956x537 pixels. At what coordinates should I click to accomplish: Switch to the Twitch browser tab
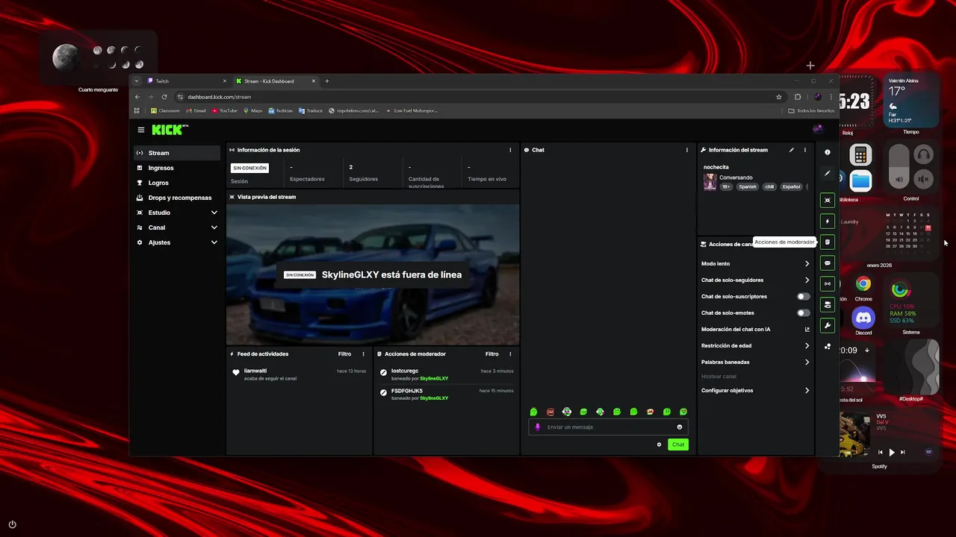(x=187, y=81)
